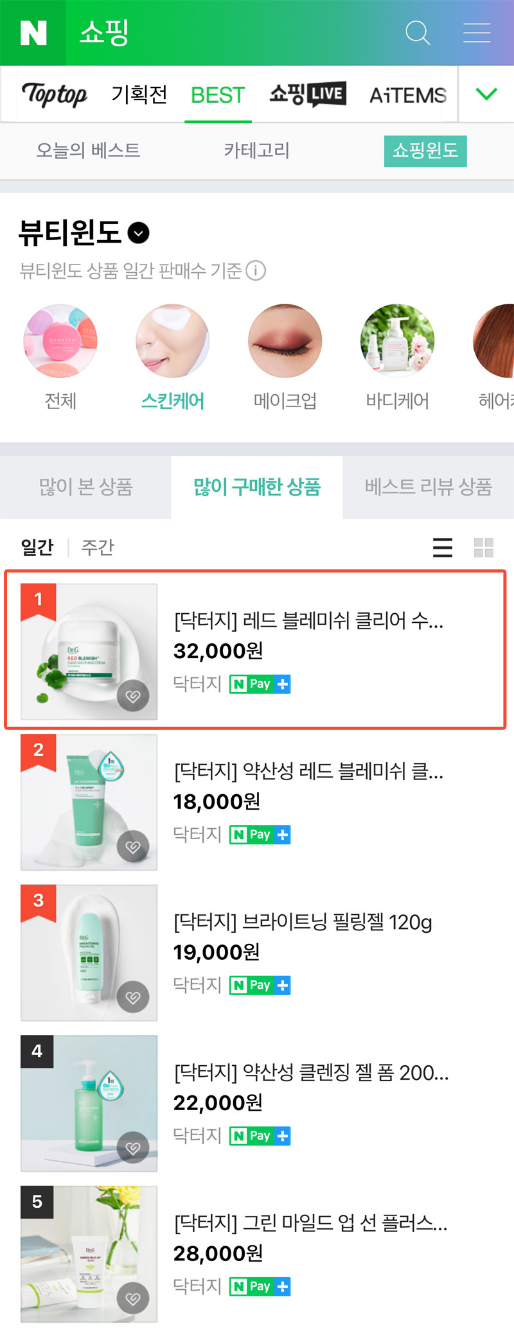Tap the search magnifier icon
The width and height of the screenshot is (514, 1331).
pos(418,32)
